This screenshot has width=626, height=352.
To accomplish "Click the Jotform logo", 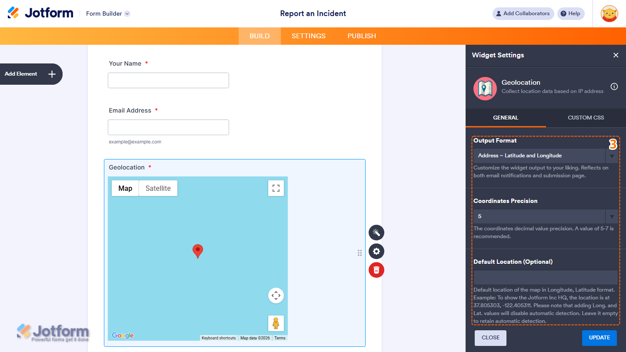I will click(40, 13).
